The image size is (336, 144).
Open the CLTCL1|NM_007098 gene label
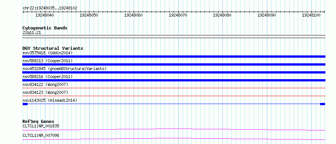[x=41, y=135]
